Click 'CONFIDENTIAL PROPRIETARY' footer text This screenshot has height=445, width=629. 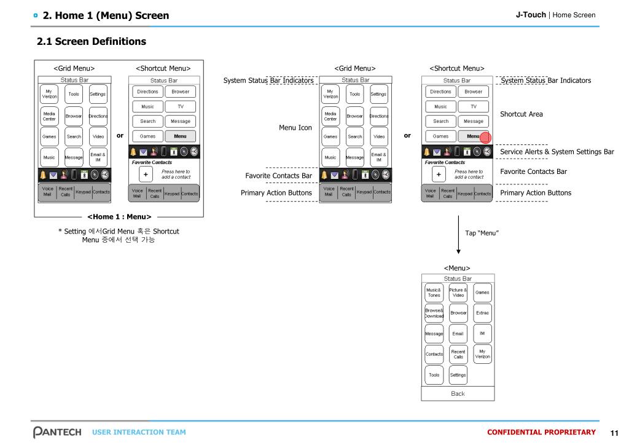click(x=541, y=432)
